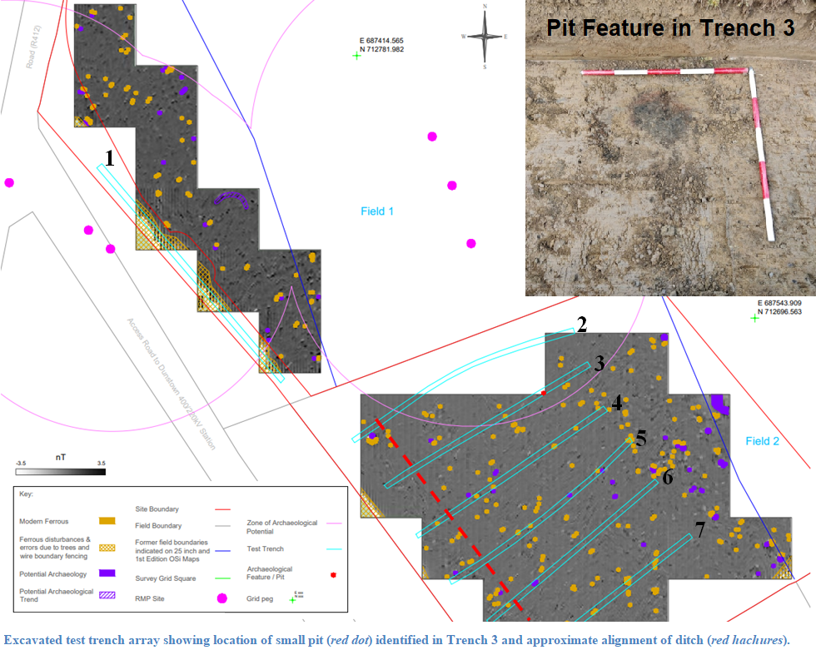Click the magenta RMP Site legend circle

tap(221, 598)
